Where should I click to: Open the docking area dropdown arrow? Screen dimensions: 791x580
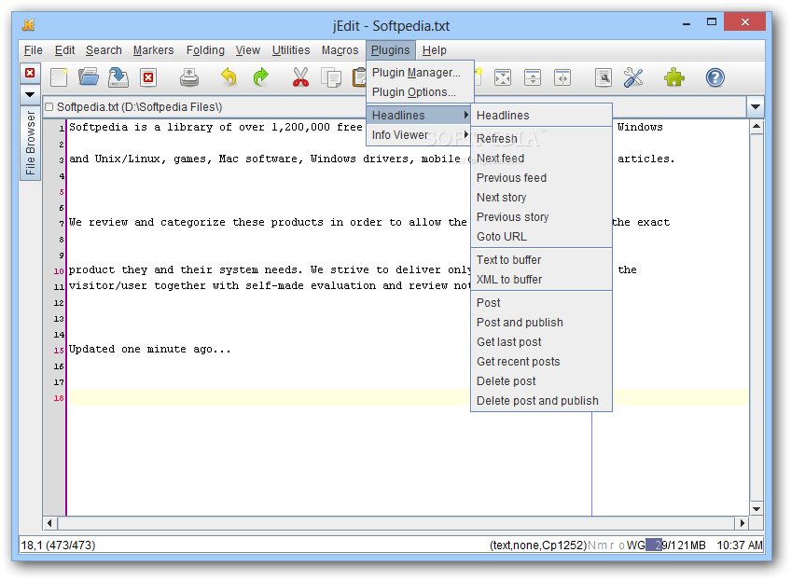tap(30, 94)
